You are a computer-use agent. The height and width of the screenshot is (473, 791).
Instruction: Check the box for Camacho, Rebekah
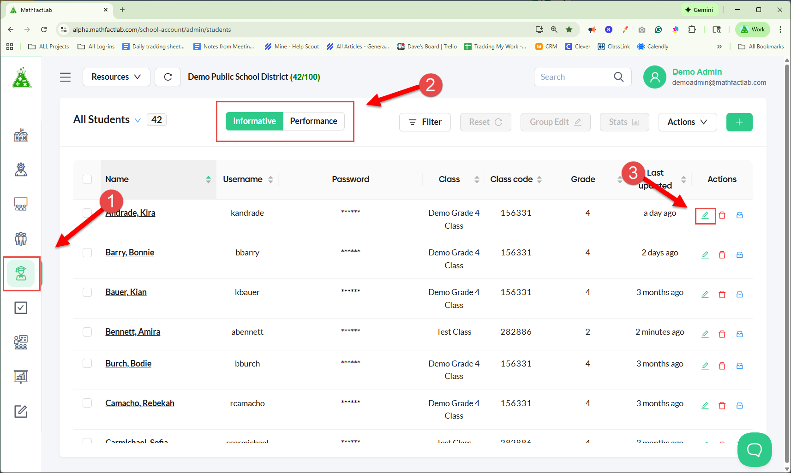click(87, 403)
